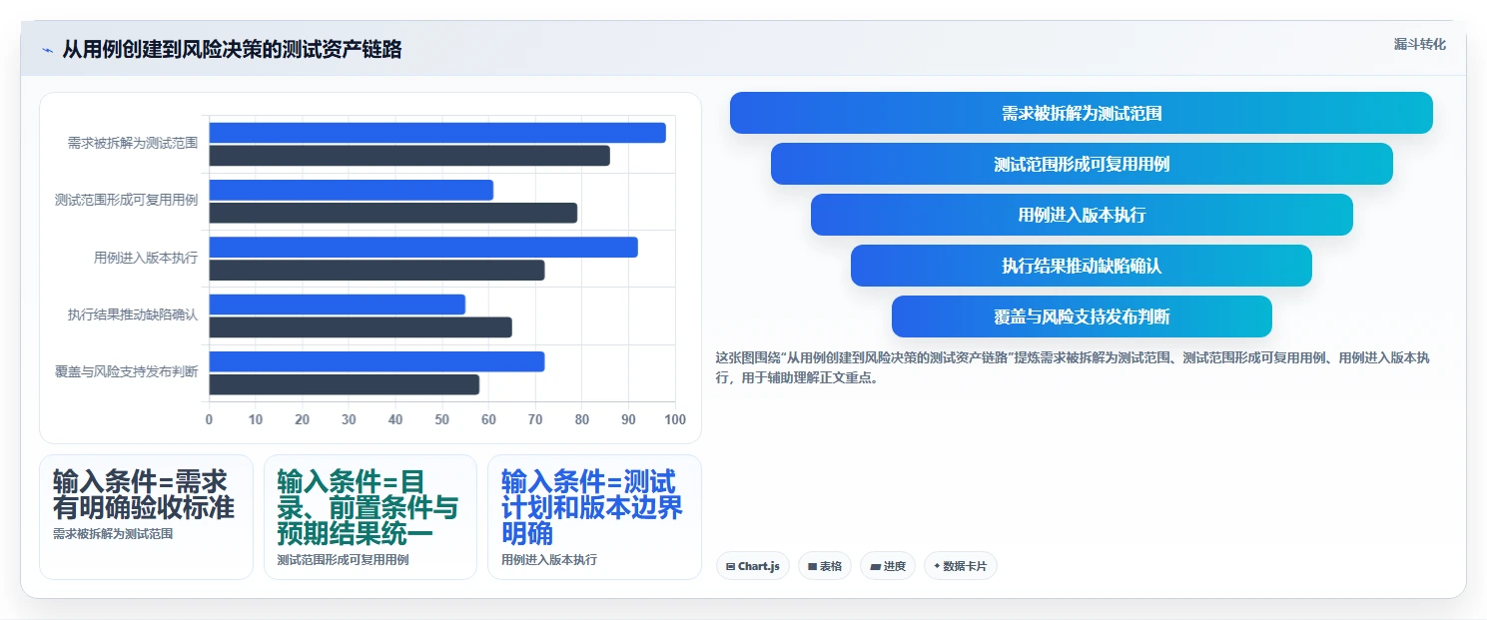The height and width of the screenshot is (620, 1487).
Task: Click x-axis tick value 40
Action: [395, 419]
